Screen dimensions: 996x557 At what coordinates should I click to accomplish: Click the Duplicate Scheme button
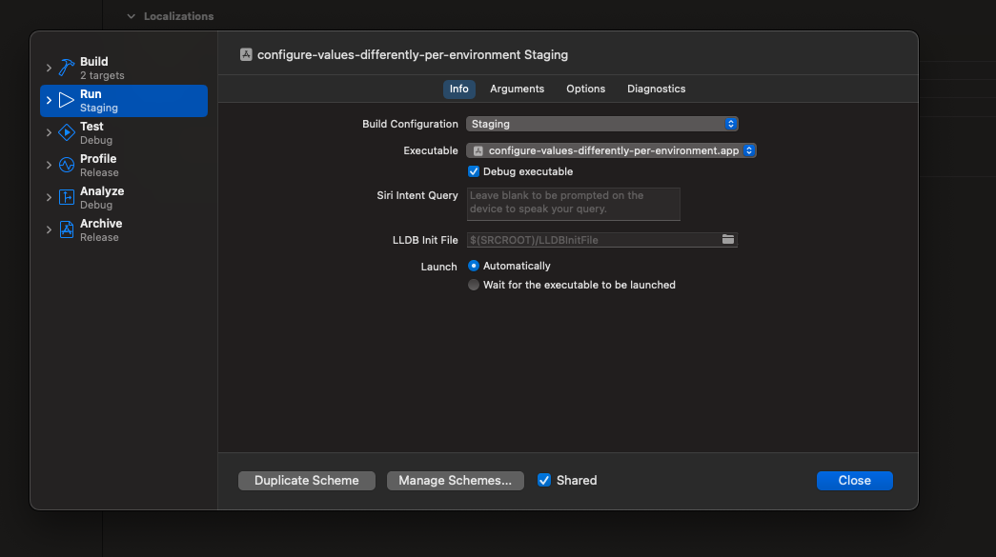coord(306,481)
